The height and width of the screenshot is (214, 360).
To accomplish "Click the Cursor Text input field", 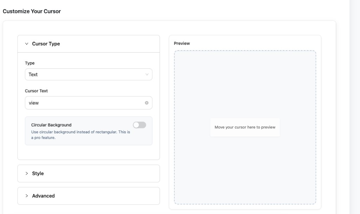I will tap(88, 103).
